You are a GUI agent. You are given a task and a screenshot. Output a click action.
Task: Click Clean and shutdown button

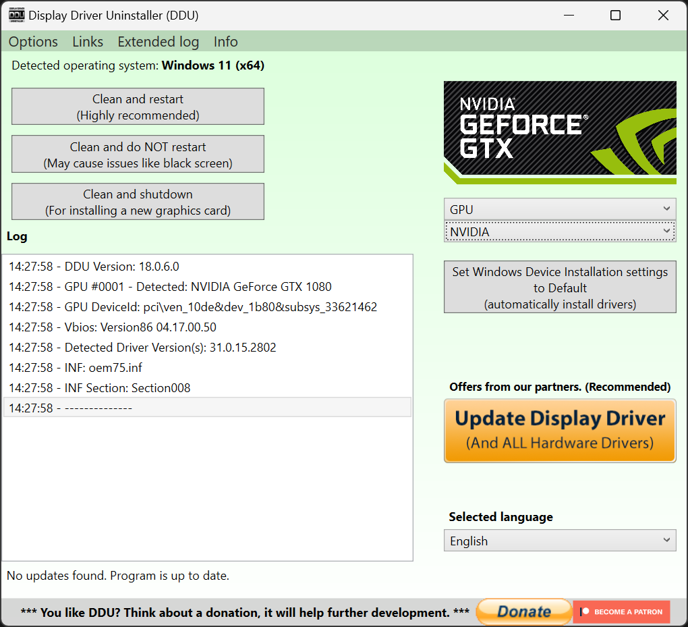[138, 202]
